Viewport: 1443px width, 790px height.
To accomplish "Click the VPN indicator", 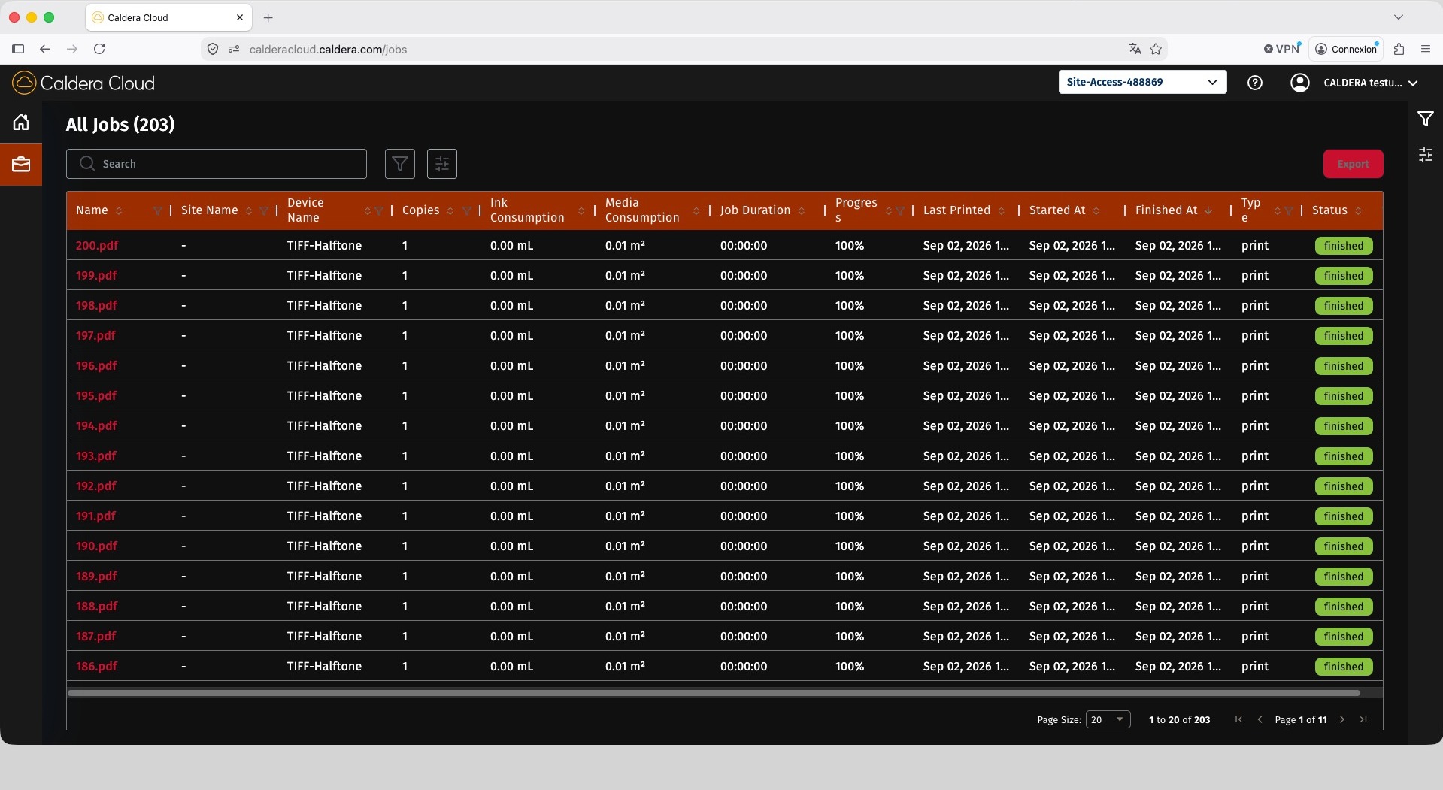I will (x=1282, y=49).
